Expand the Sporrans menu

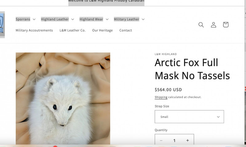(x=26, y=19)
